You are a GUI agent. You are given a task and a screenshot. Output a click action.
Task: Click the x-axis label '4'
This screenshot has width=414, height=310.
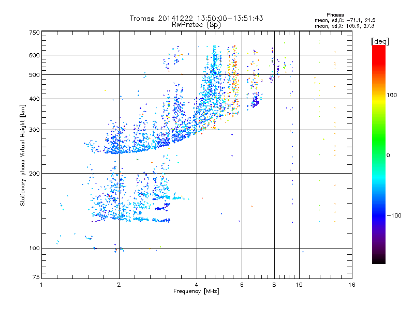coord(197,285)
